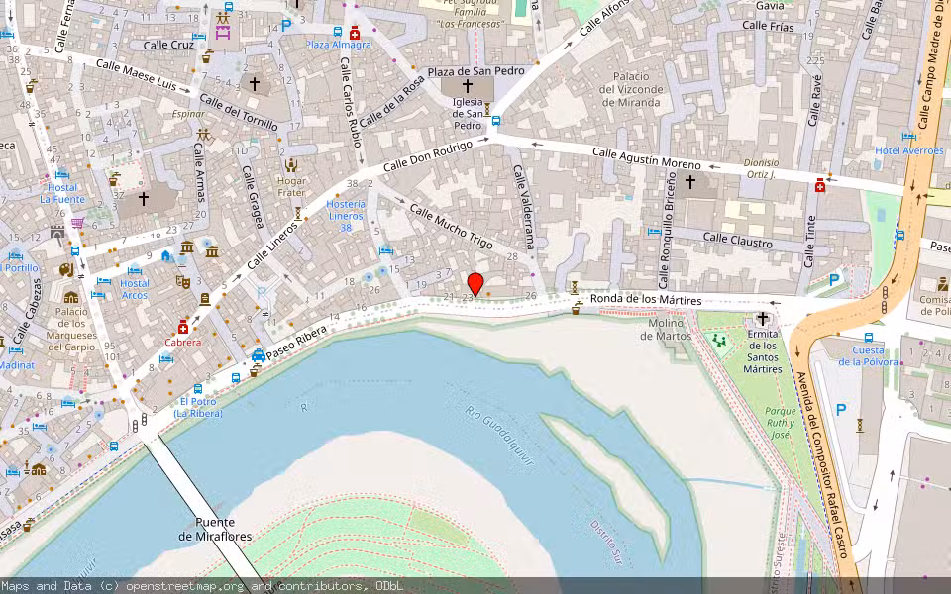Screen dimensions: 951x594
Task: Select the parking P icon by Calle Tinte
Action: 835,279
